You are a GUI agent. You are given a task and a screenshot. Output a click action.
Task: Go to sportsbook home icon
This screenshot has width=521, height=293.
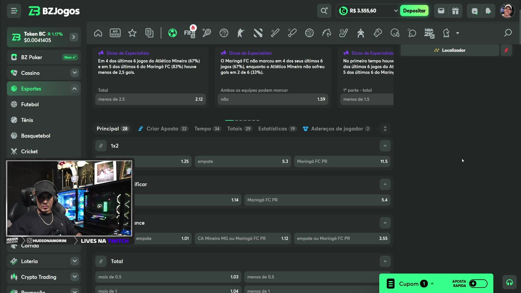[x=98, y=33]
